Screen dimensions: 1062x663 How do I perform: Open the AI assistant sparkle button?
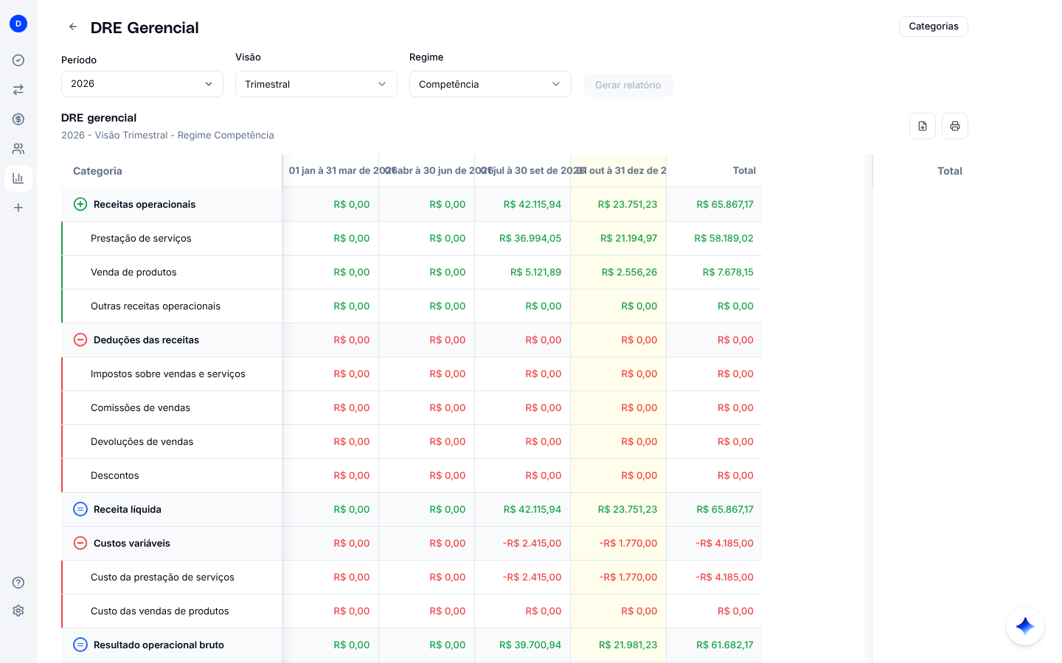[x=1025, y=626]
